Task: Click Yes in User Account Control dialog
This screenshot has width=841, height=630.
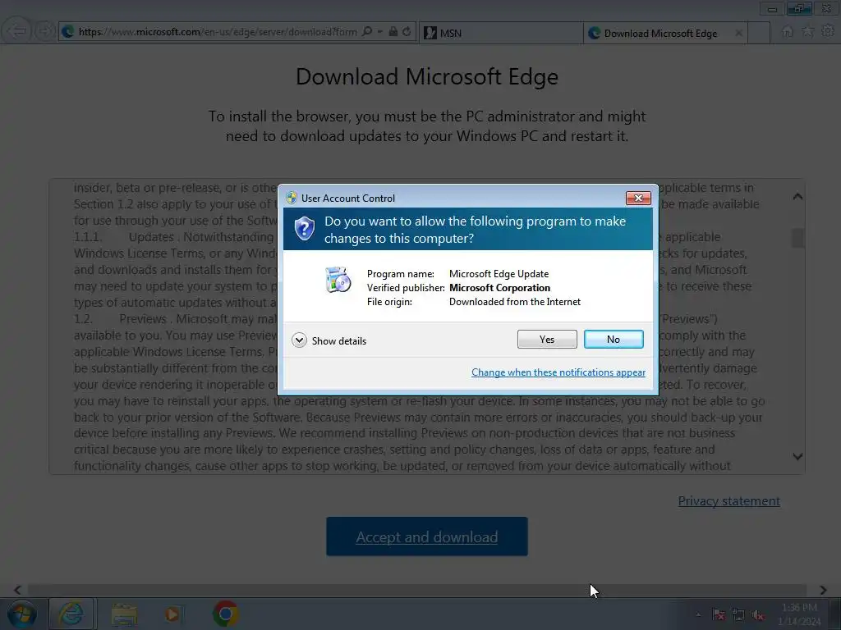Action: (x=546, y=340)
